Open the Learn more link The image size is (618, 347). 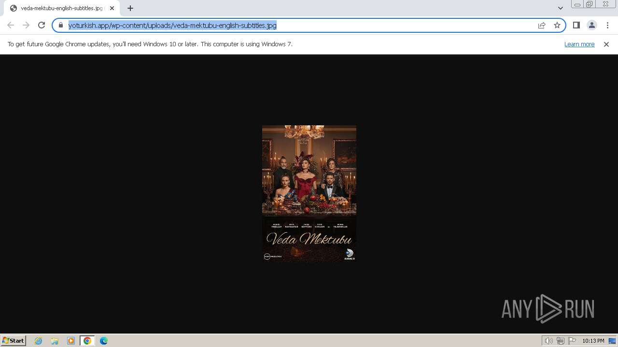coord(579,44)
